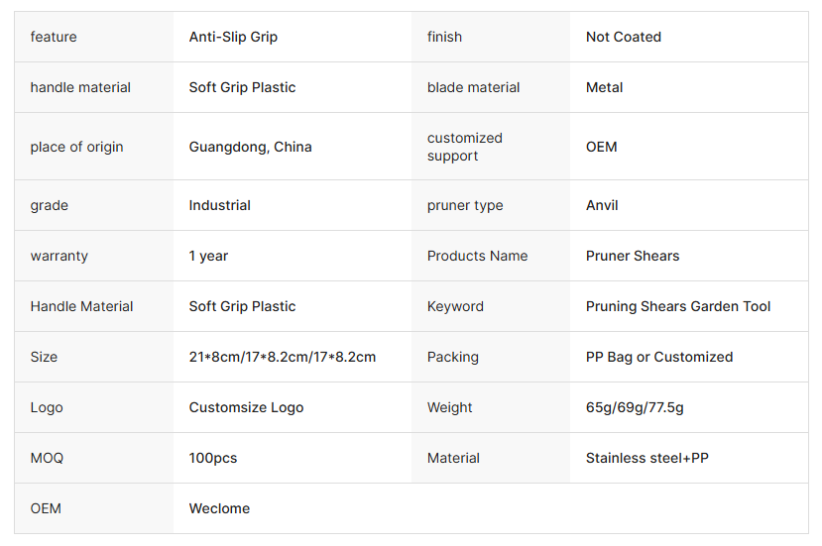Click the 'Pruning Shears Garden Tool' keyword
The height and width of the screenshot is (546, 822).
click(678, 306)
